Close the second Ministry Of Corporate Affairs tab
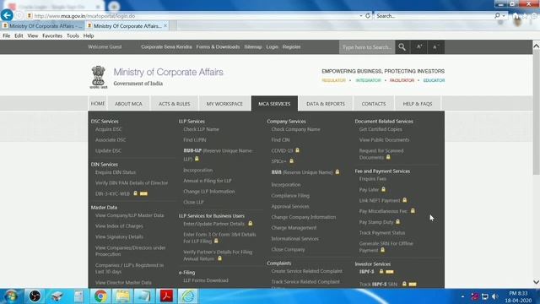This screenshot has width=540, height=304. [165, 26]
